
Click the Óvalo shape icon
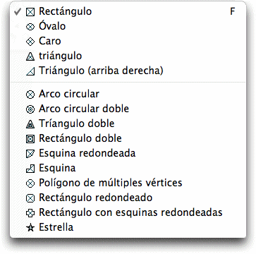click(30, 27)
